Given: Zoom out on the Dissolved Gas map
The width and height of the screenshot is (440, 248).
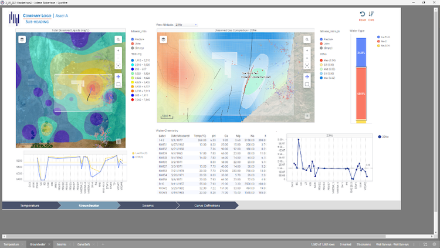Looking at the screenshot, I should coord(307,58).
